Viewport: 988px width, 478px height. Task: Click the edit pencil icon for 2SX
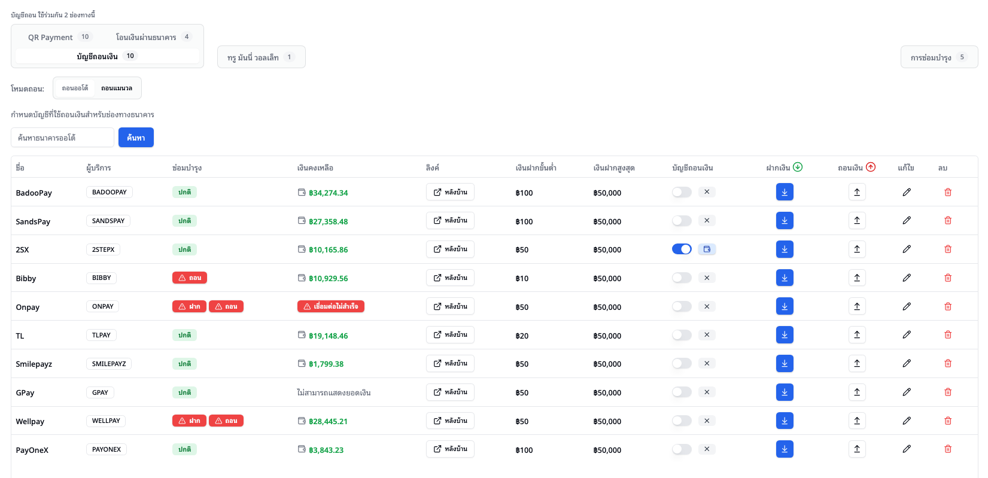coord(906,249)
